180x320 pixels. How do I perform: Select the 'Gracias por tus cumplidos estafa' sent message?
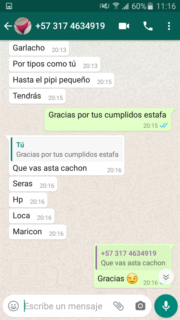108,119
